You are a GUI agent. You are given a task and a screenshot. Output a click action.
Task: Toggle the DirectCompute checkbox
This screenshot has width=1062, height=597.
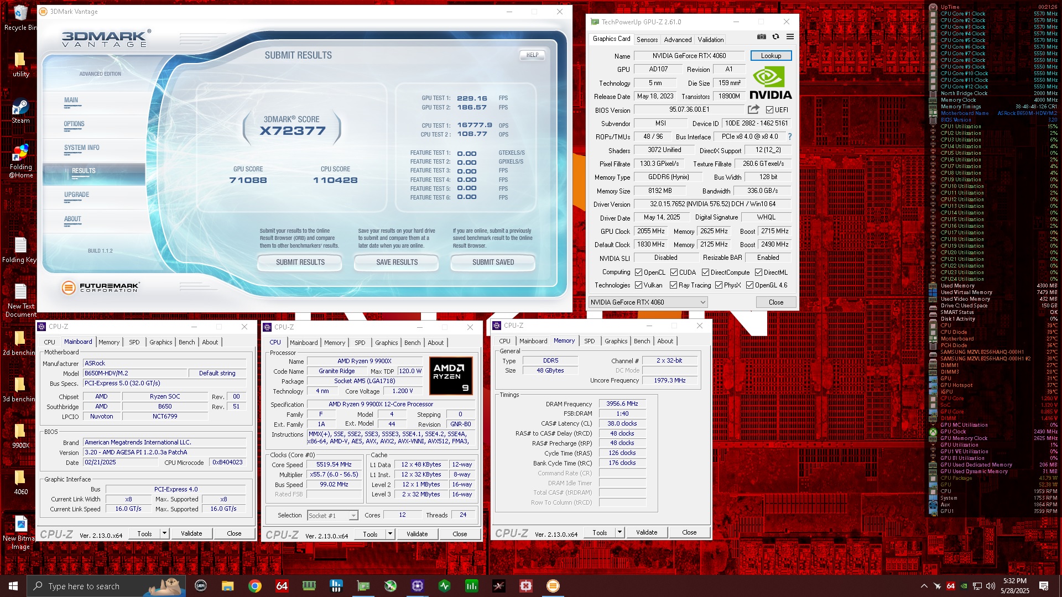click(x=705, y=273)
